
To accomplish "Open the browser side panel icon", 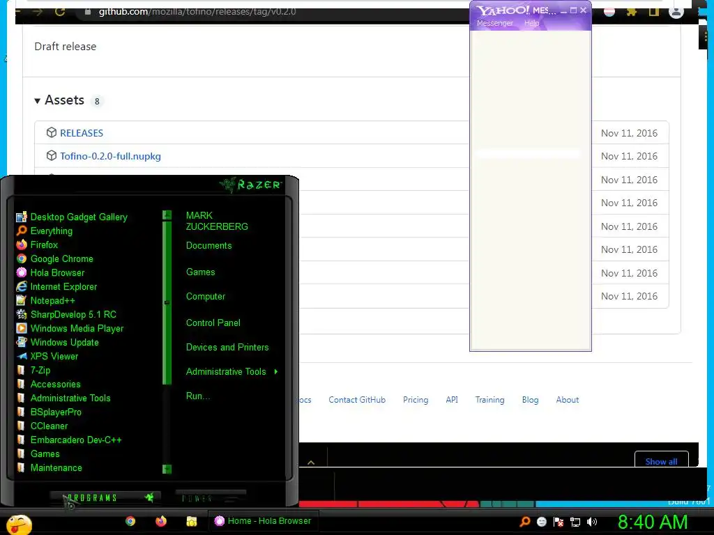I will pyautogui.click(x=654, y=12).
